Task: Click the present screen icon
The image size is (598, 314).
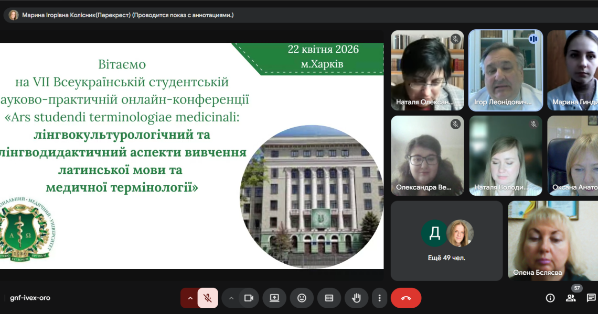Action: (x=274, y=298)
